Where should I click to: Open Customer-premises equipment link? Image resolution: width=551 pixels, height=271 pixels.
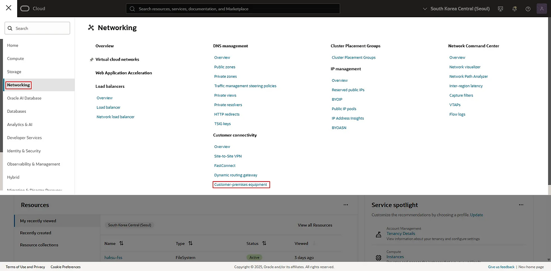click(241, 185)
